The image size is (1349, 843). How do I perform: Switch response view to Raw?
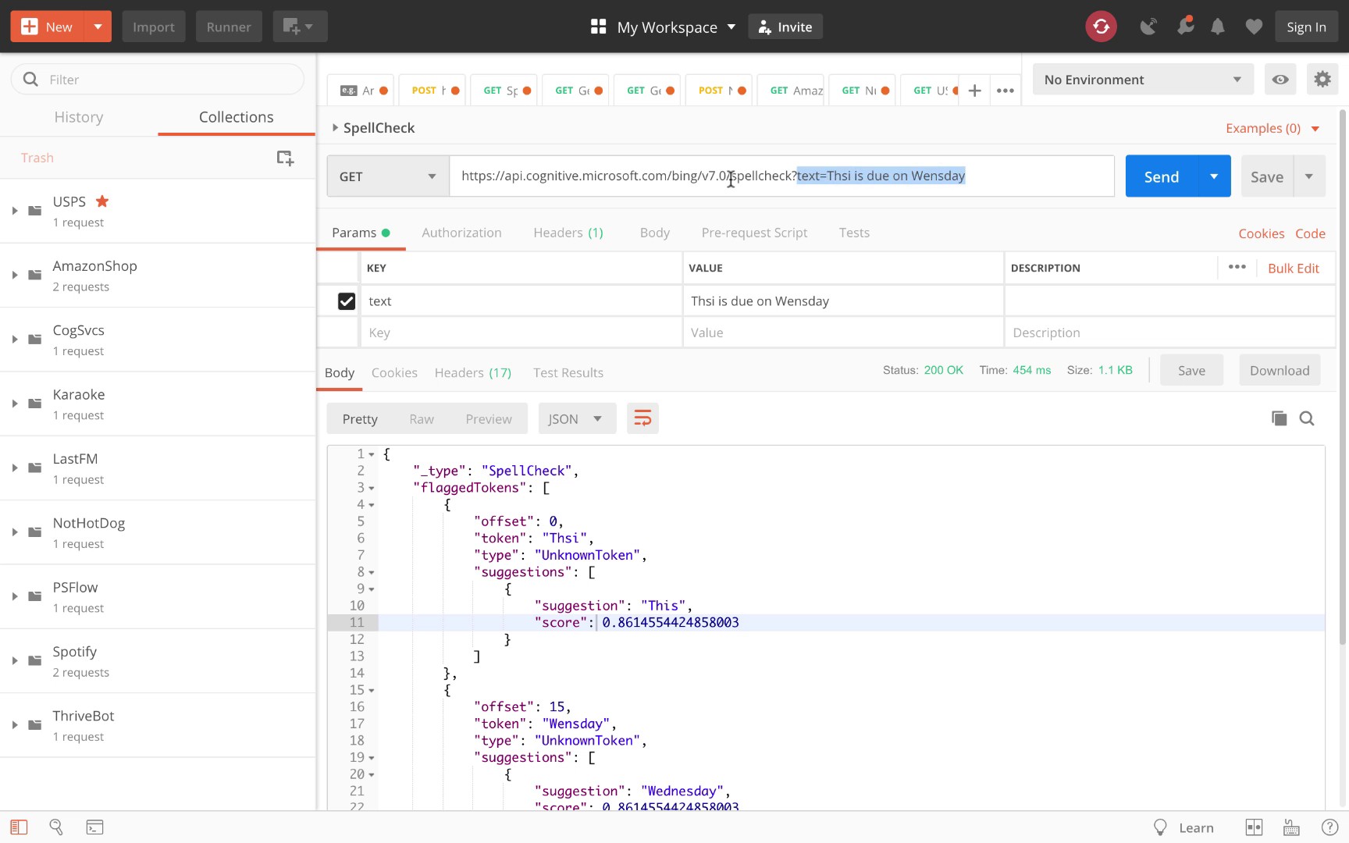[422, 419]
